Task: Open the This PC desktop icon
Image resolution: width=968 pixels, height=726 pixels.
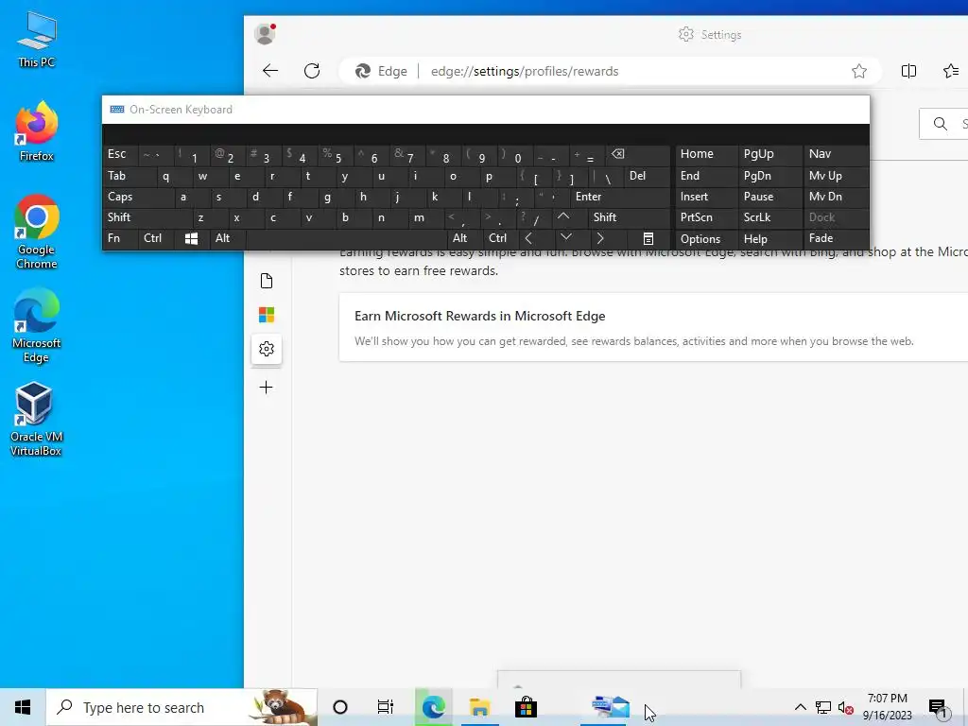Action: [x=37, y=40]
